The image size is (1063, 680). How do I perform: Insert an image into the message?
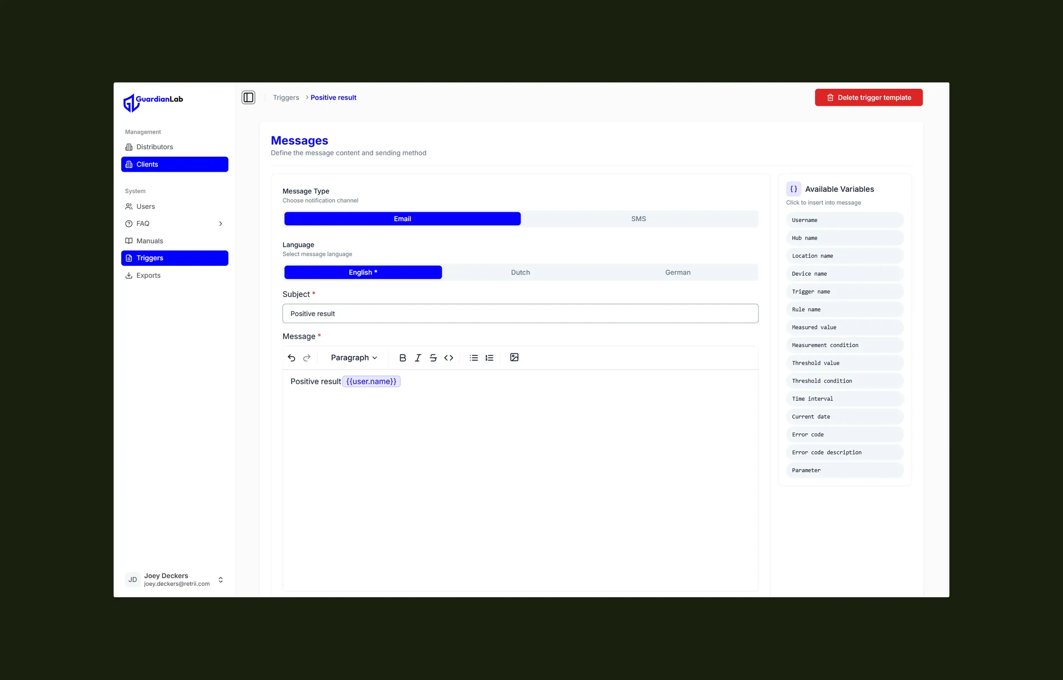(x=514, y=357)
